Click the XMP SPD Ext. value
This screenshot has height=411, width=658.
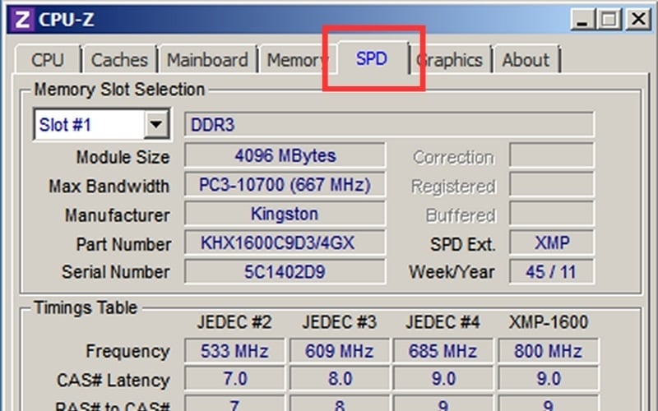click(x=552, y=242)
